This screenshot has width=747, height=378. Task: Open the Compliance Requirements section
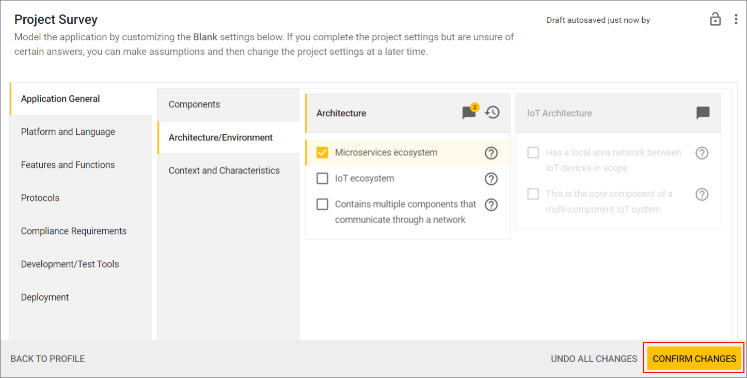pos(73,231)
